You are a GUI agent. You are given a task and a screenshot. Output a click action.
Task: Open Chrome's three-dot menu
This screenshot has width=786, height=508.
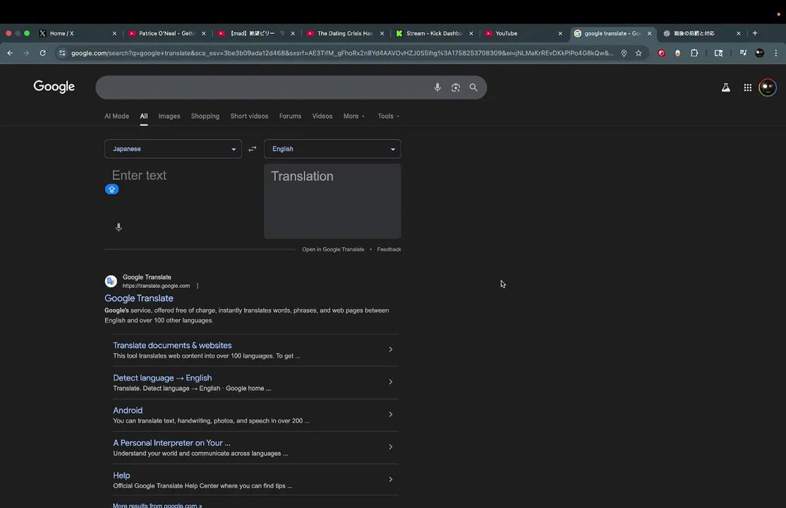coord(776,53)
